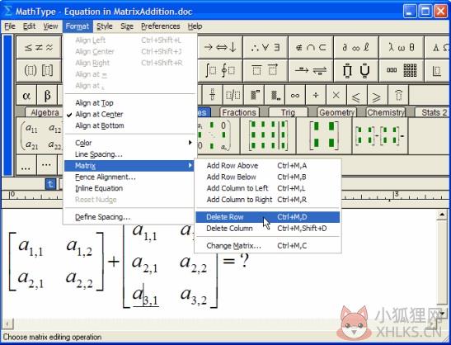Expand the Color submenu
The width and height of the screenshot is (451, 345).
129,143
